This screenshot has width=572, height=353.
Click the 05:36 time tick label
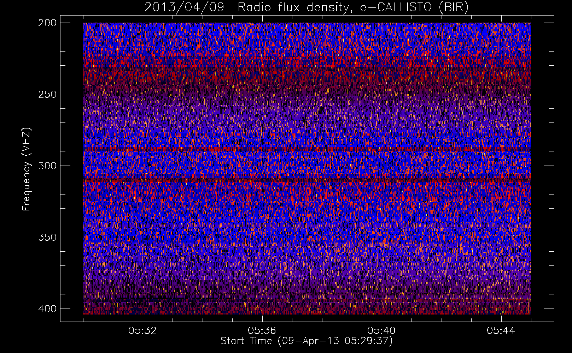262,331
